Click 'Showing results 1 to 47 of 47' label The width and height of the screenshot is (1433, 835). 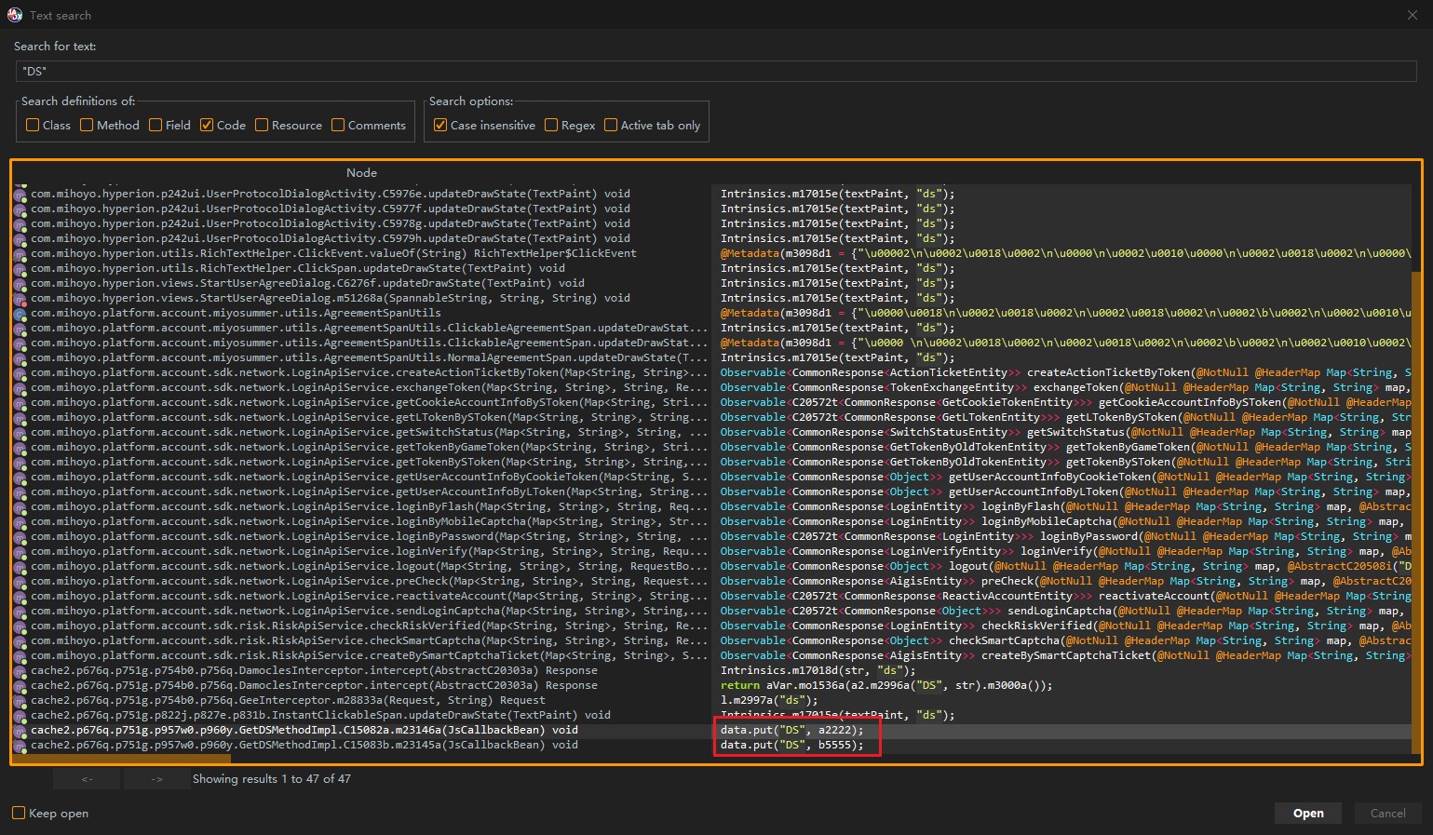[272, 779]
